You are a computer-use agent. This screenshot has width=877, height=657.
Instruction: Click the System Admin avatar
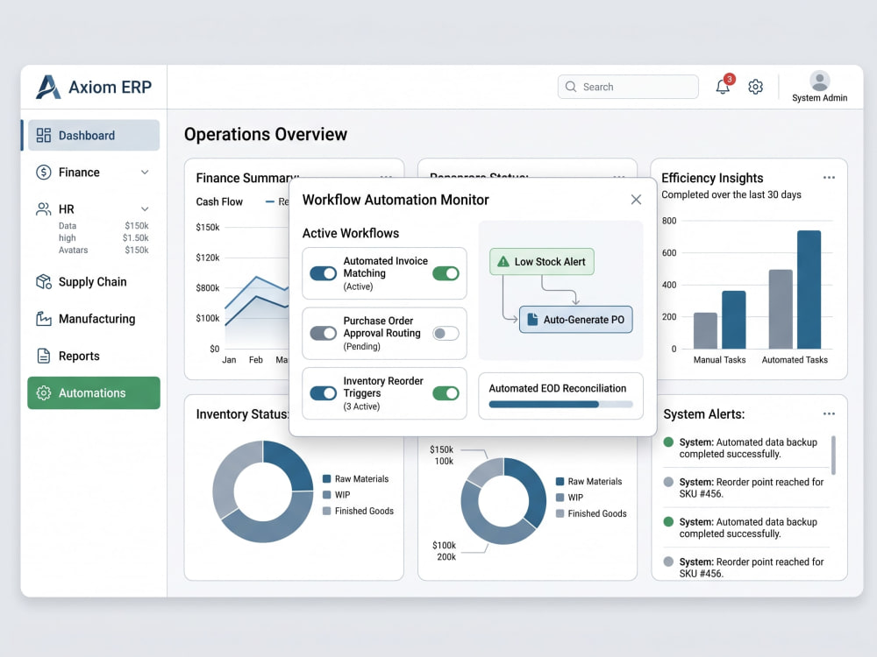tap(819, 81)
